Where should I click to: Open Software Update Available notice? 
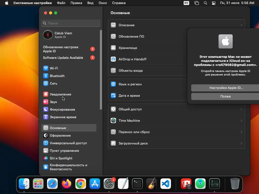[x=69, y=58]
